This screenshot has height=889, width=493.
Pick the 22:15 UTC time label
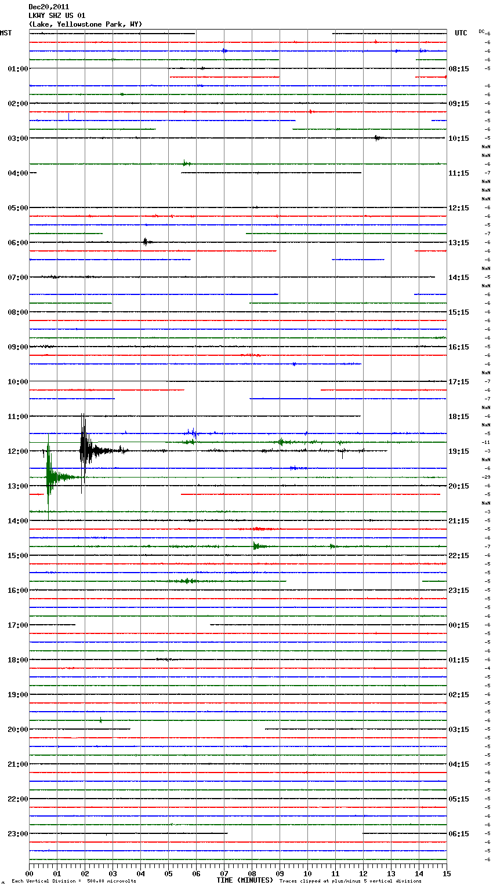[459, 556]
